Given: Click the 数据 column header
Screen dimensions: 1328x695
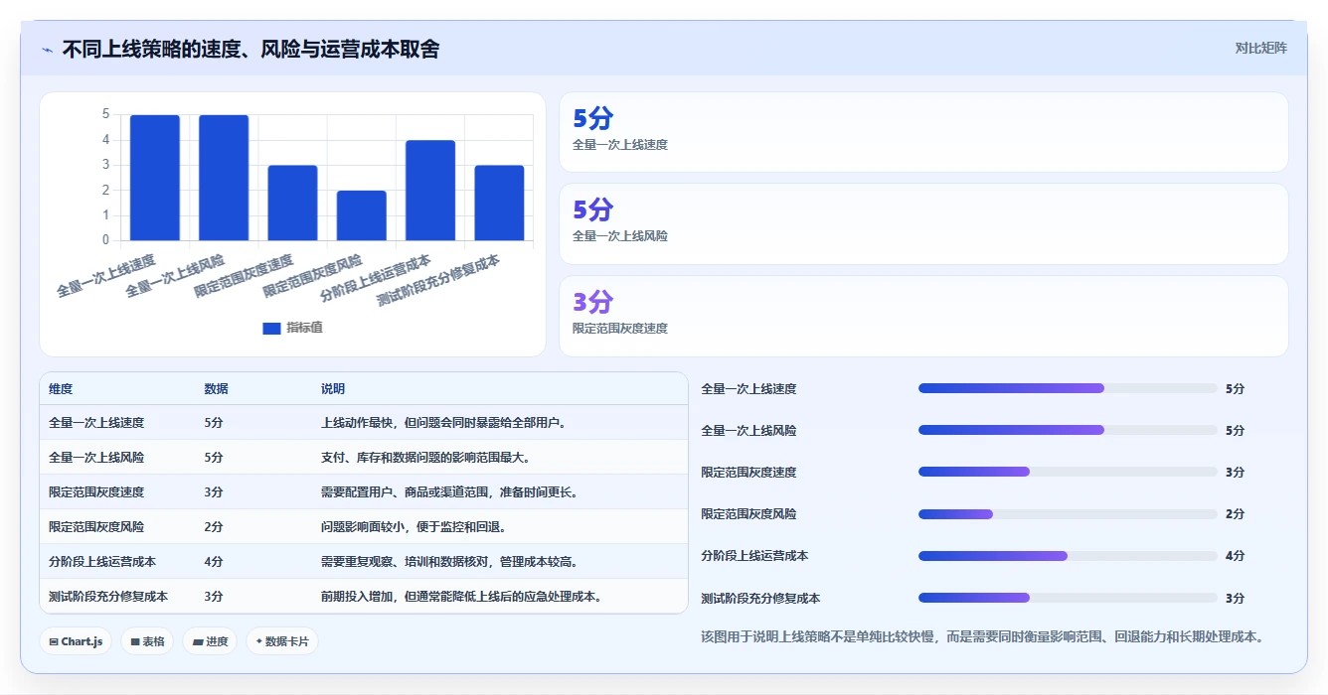Looking at the screenshot, I should click(x=216, y=389).
